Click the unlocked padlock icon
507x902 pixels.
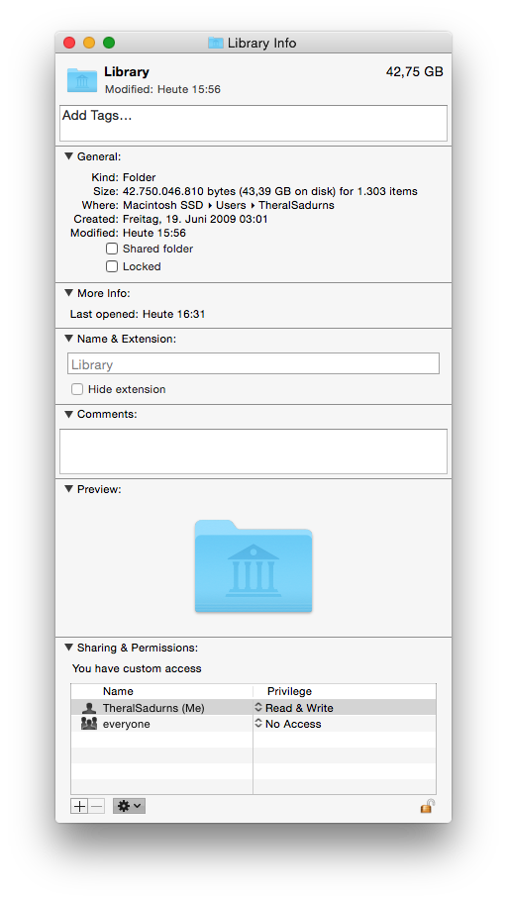(427, 806)
